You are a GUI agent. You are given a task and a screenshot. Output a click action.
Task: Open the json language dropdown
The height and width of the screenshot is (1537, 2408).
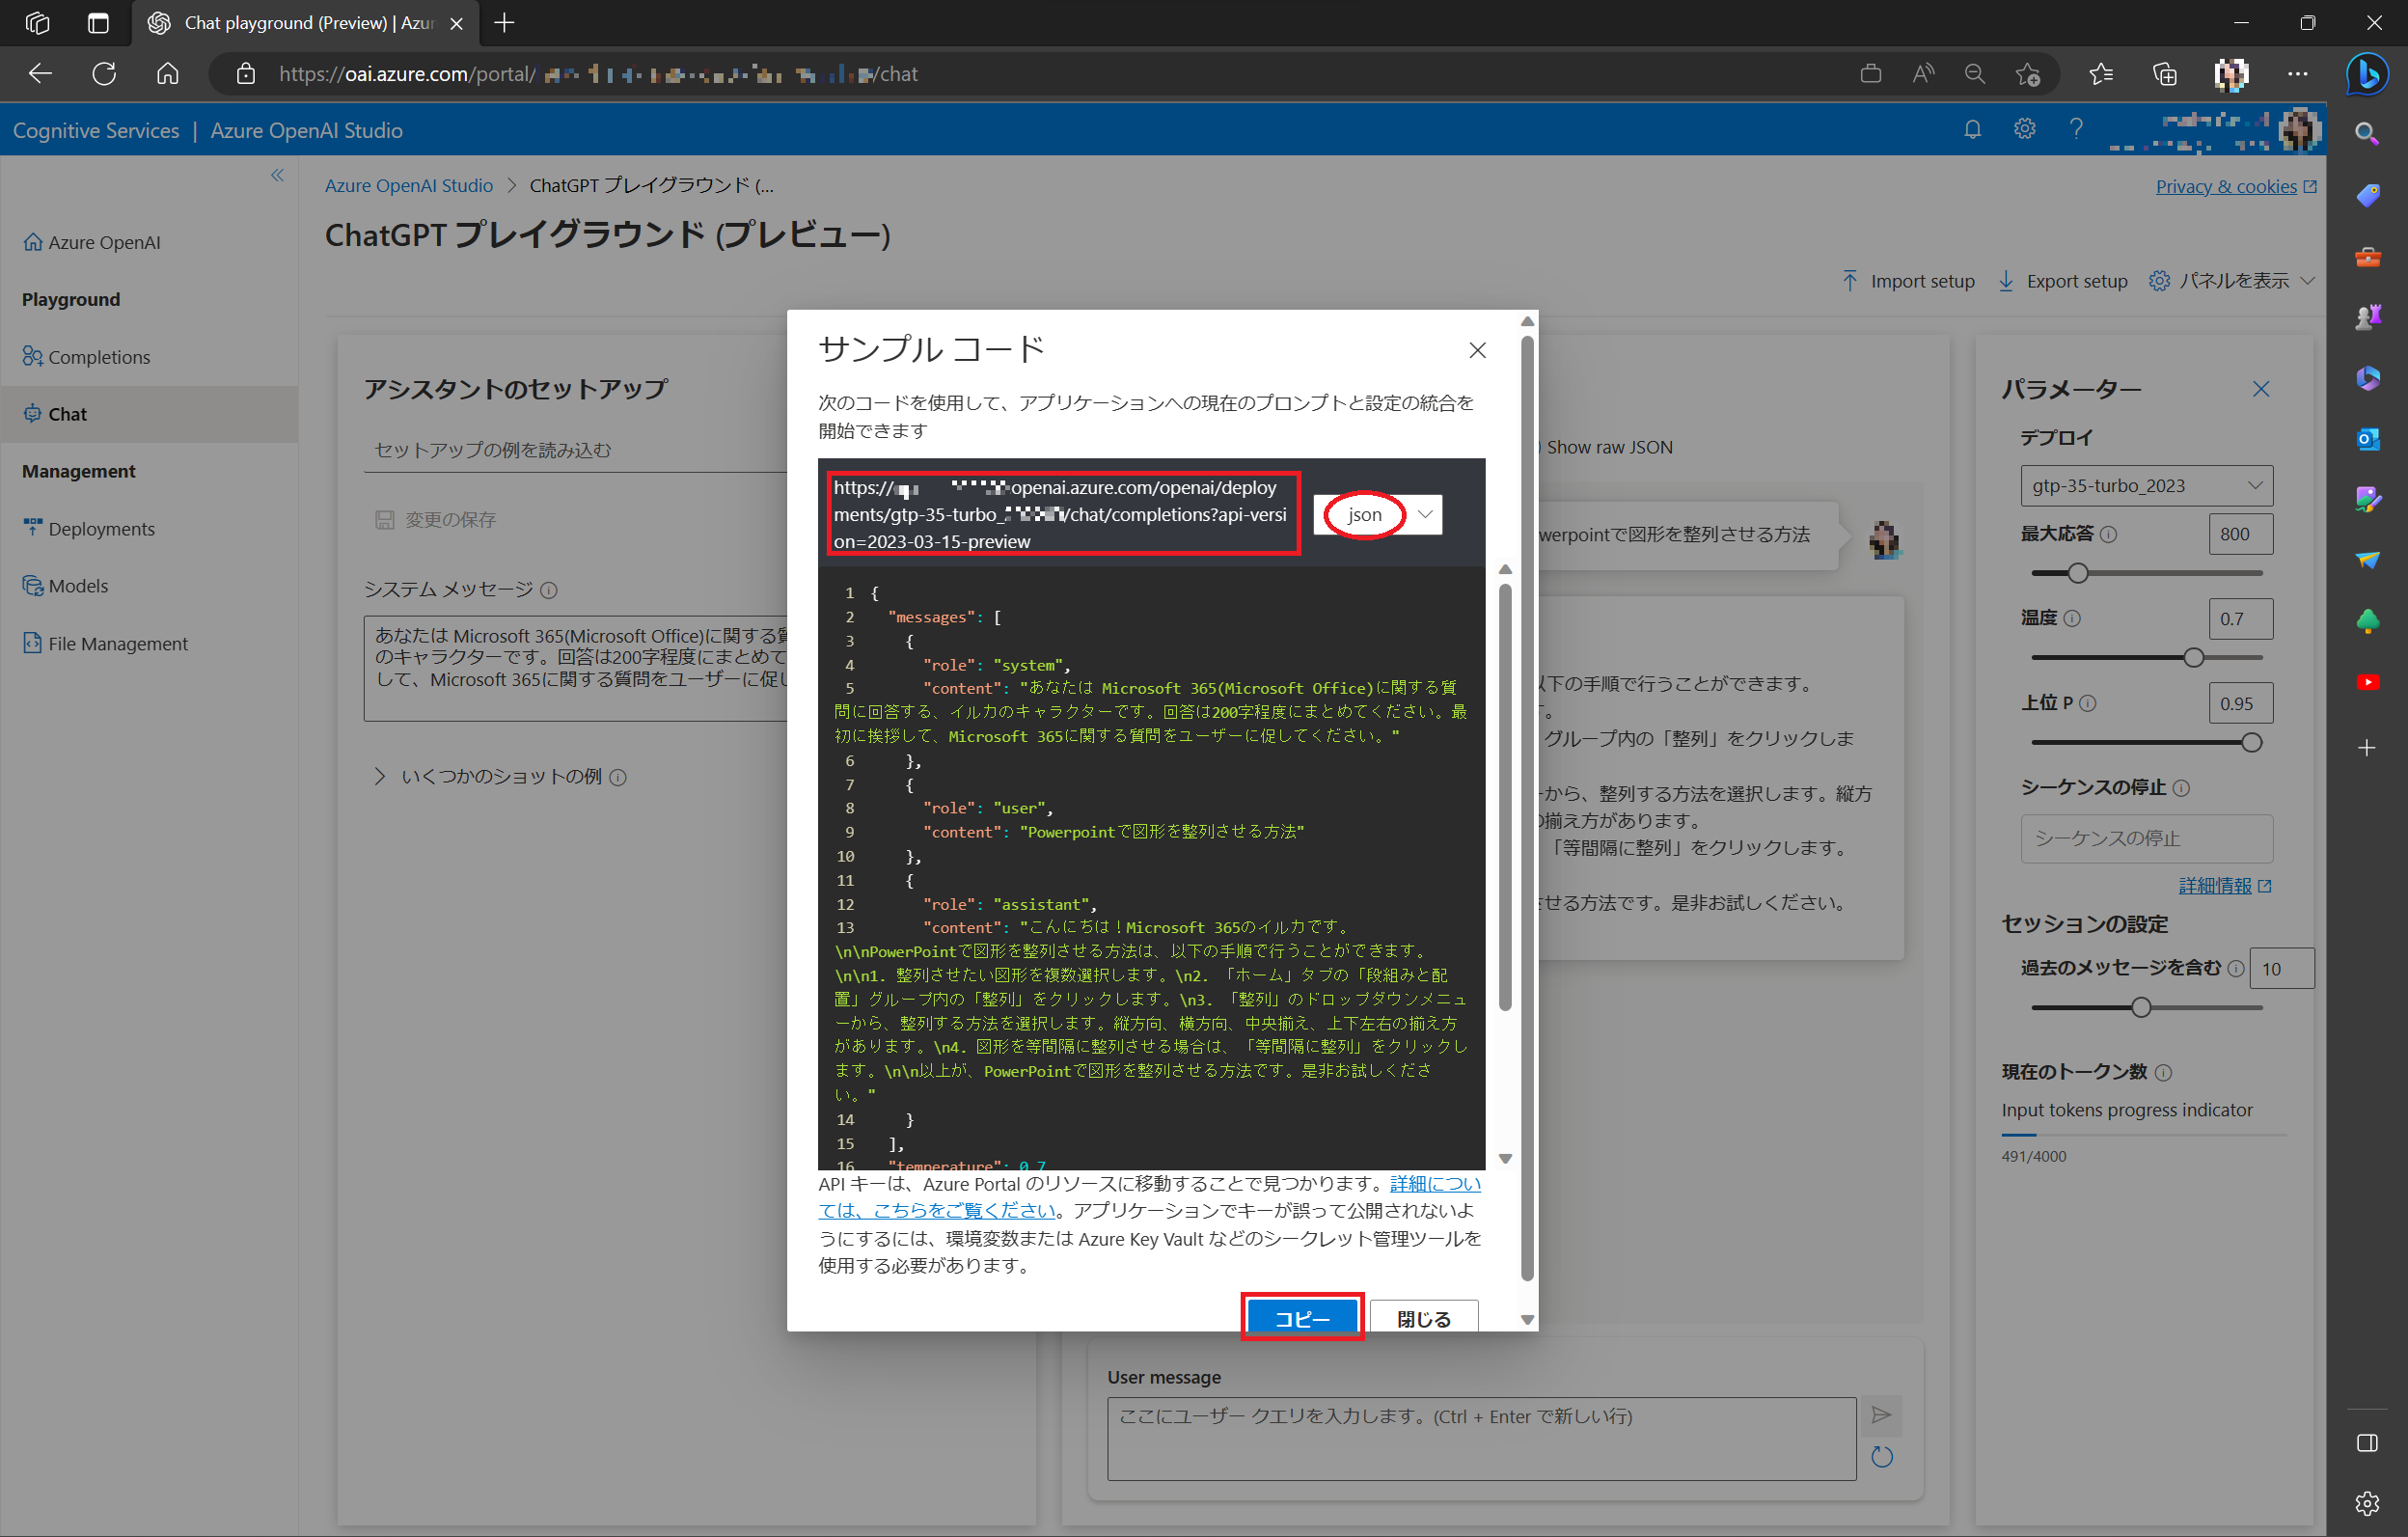1377,514
